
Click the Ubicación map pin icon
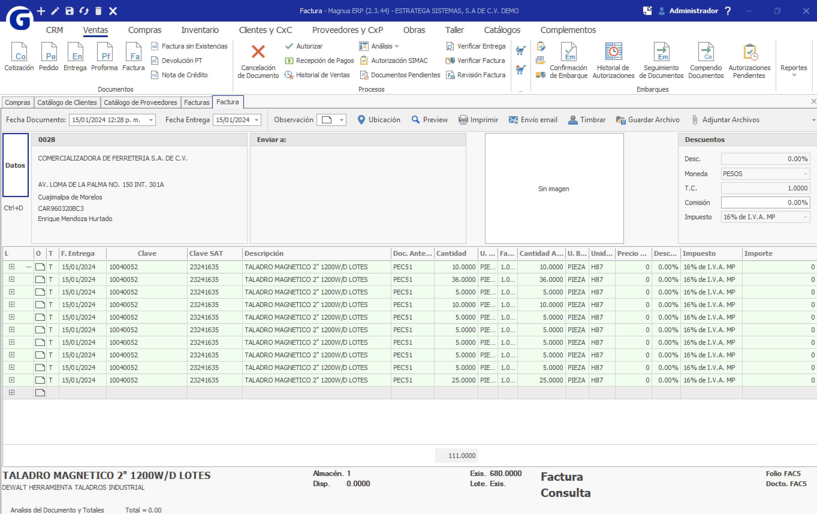(x=361, y=120)
